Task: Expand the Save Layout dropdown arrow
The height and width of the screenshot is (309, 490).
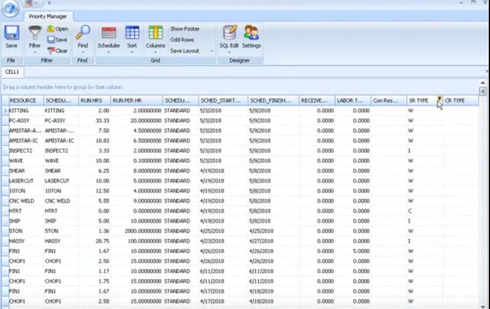Action: coord(212,51)
